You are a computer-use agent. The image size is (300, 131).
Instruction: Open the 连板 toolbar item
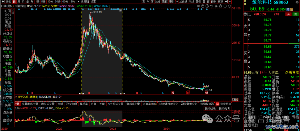click(165, 2)
